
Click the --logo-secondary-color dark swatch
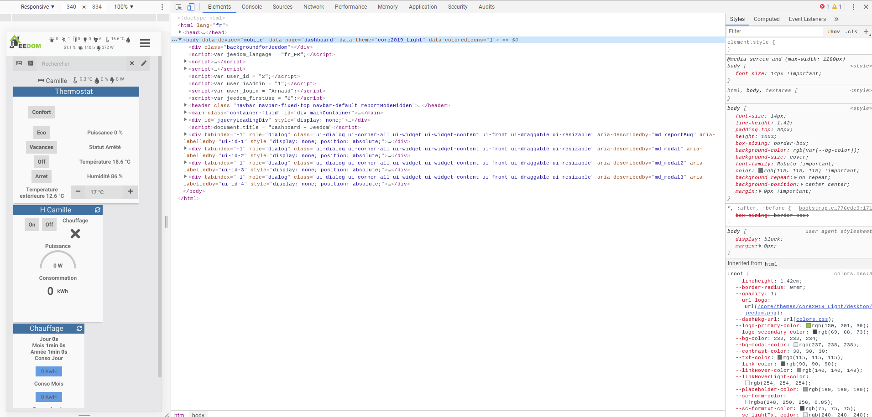point(815,332)
